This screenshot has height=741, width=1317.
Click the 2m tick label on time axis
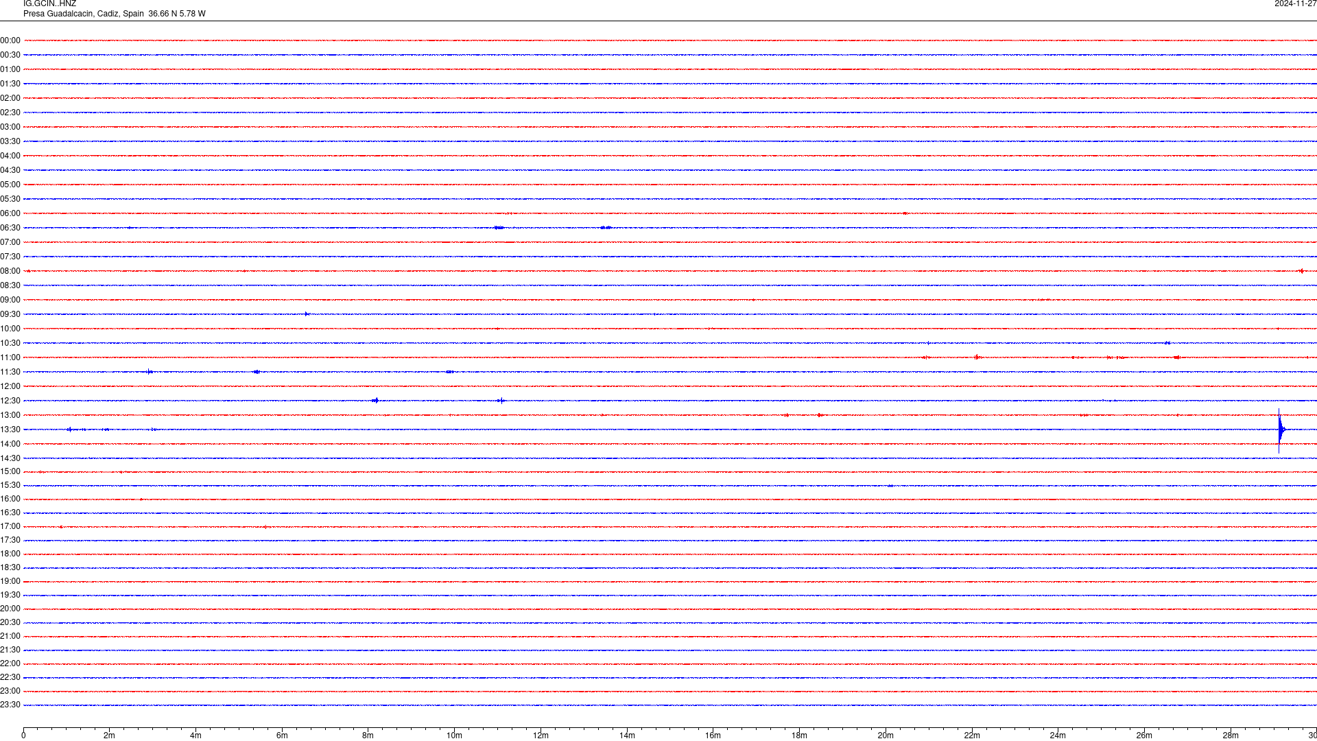(x=109, y=736)
